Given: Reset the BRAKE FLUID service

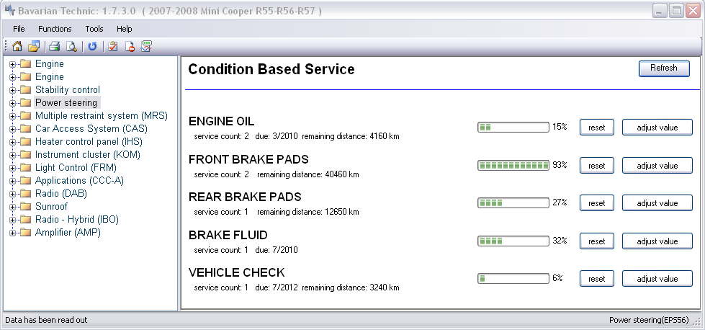Looking at the screenshot, I should (x=597, y=241).
